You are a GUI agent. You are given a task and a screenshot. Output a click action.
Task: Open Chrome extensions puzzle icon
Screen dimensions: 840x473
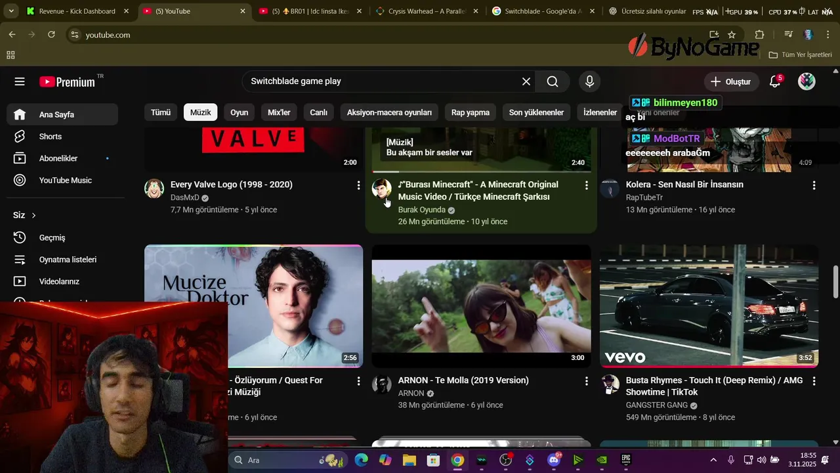tap(759, 35)
